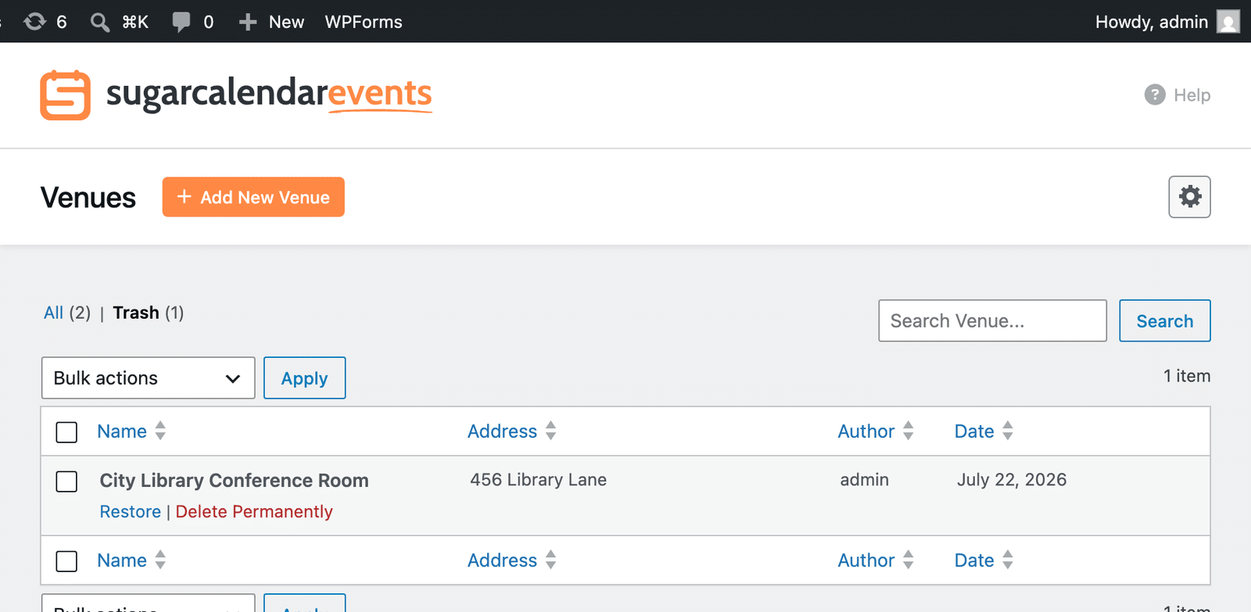This screenshot has height=612, width=1251.
Task: Sort by Address using header arrows
Action: pyautogui.click(x=550, y=431)
